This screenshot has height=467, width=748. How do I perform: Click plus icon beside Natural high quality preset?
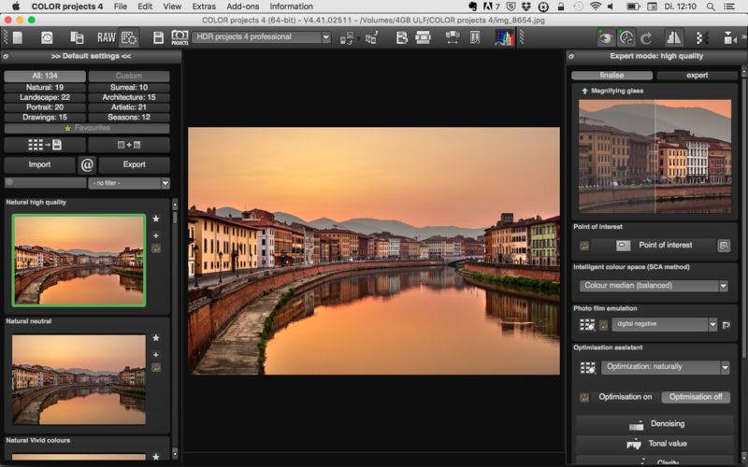click(155, 235)
